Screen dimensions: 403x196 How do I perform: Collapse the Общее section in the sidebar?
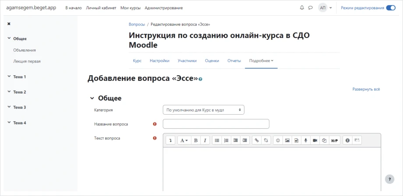[x=9, y=38]
